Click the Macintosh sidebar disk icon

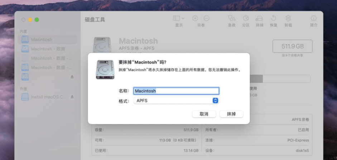pyautogui.click(x=25, y=39)
